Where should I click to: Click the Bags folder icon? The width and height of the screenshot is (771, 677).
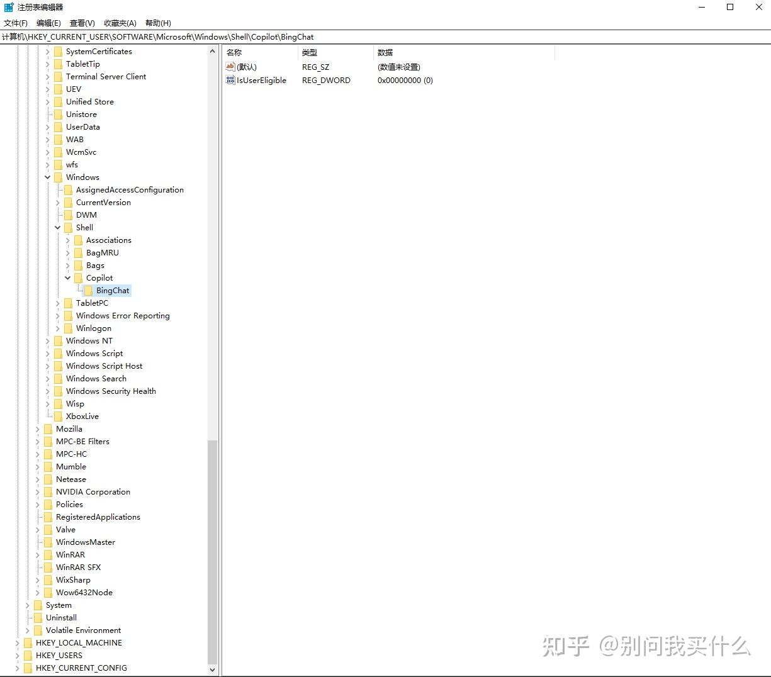[x=78, y=266]
